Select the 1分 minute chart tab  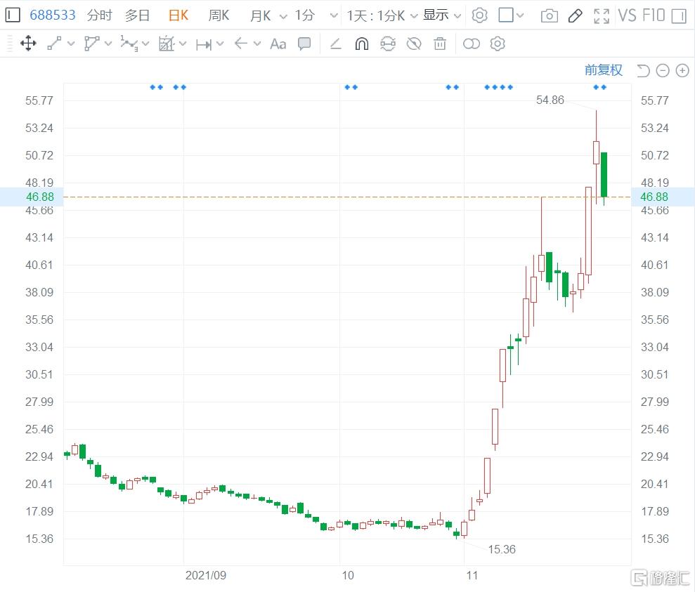click(x=305, y=15)
